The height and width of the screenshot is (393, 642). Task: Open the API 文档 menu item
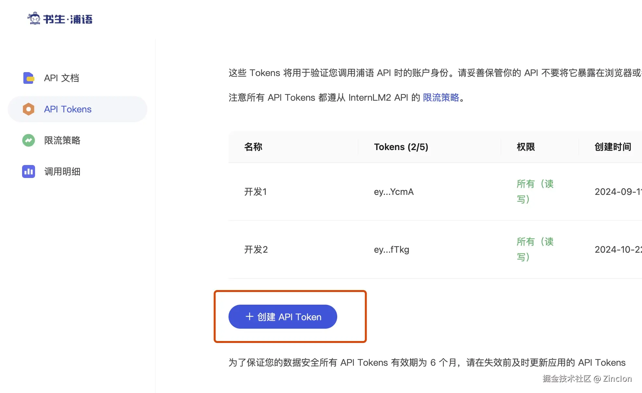point(62,78)
